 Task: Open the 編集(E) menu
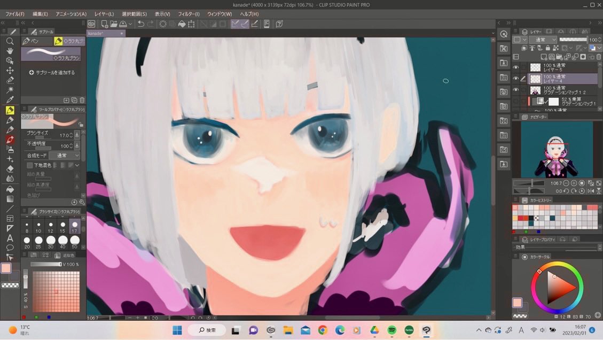tap(40, 14)
